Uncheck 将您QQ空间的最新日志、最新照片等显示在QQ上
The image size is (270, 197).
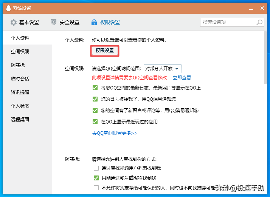(x=95, y=88)
